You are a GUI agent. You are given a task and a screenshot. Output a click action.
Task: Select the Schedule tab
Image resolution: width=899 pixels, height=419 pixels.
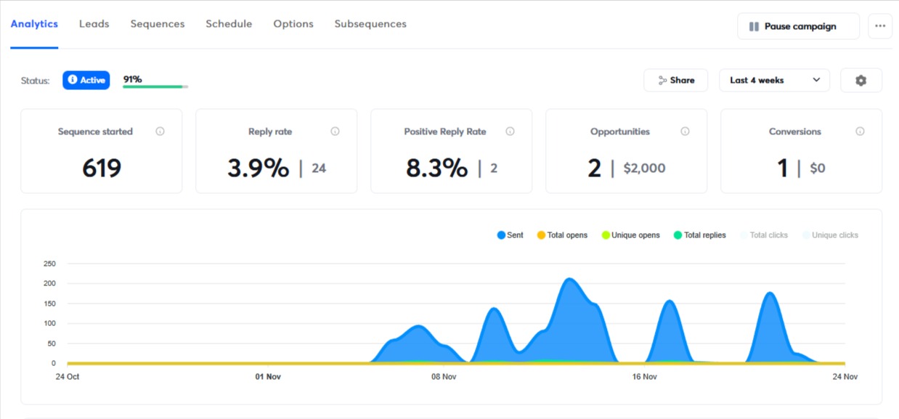coord(229,23)
